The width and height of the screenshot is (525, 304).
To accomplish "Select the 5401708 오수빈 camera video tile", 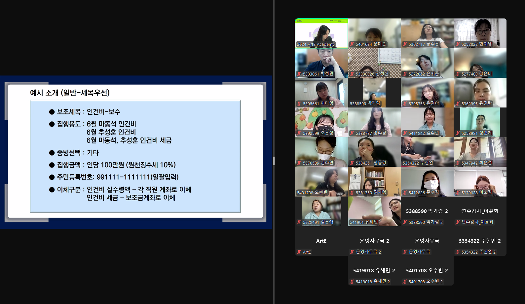I will coord(321,182).
